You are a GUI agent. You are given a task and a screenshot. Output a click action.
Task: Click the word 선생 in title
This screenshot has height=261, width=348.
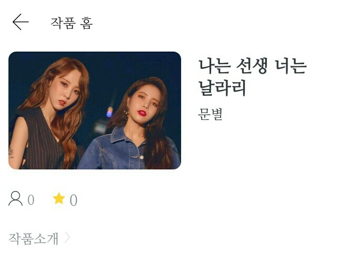[x=252, y=66]
